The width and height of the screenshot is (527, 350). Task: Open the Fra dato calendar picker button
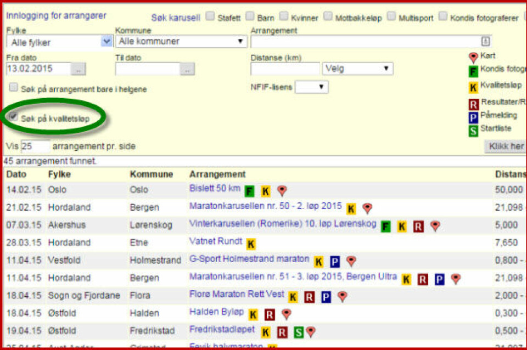pos(79,69)
